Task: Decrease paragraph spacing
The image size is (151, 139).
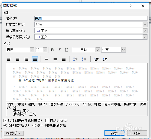Action: [84, 59]
